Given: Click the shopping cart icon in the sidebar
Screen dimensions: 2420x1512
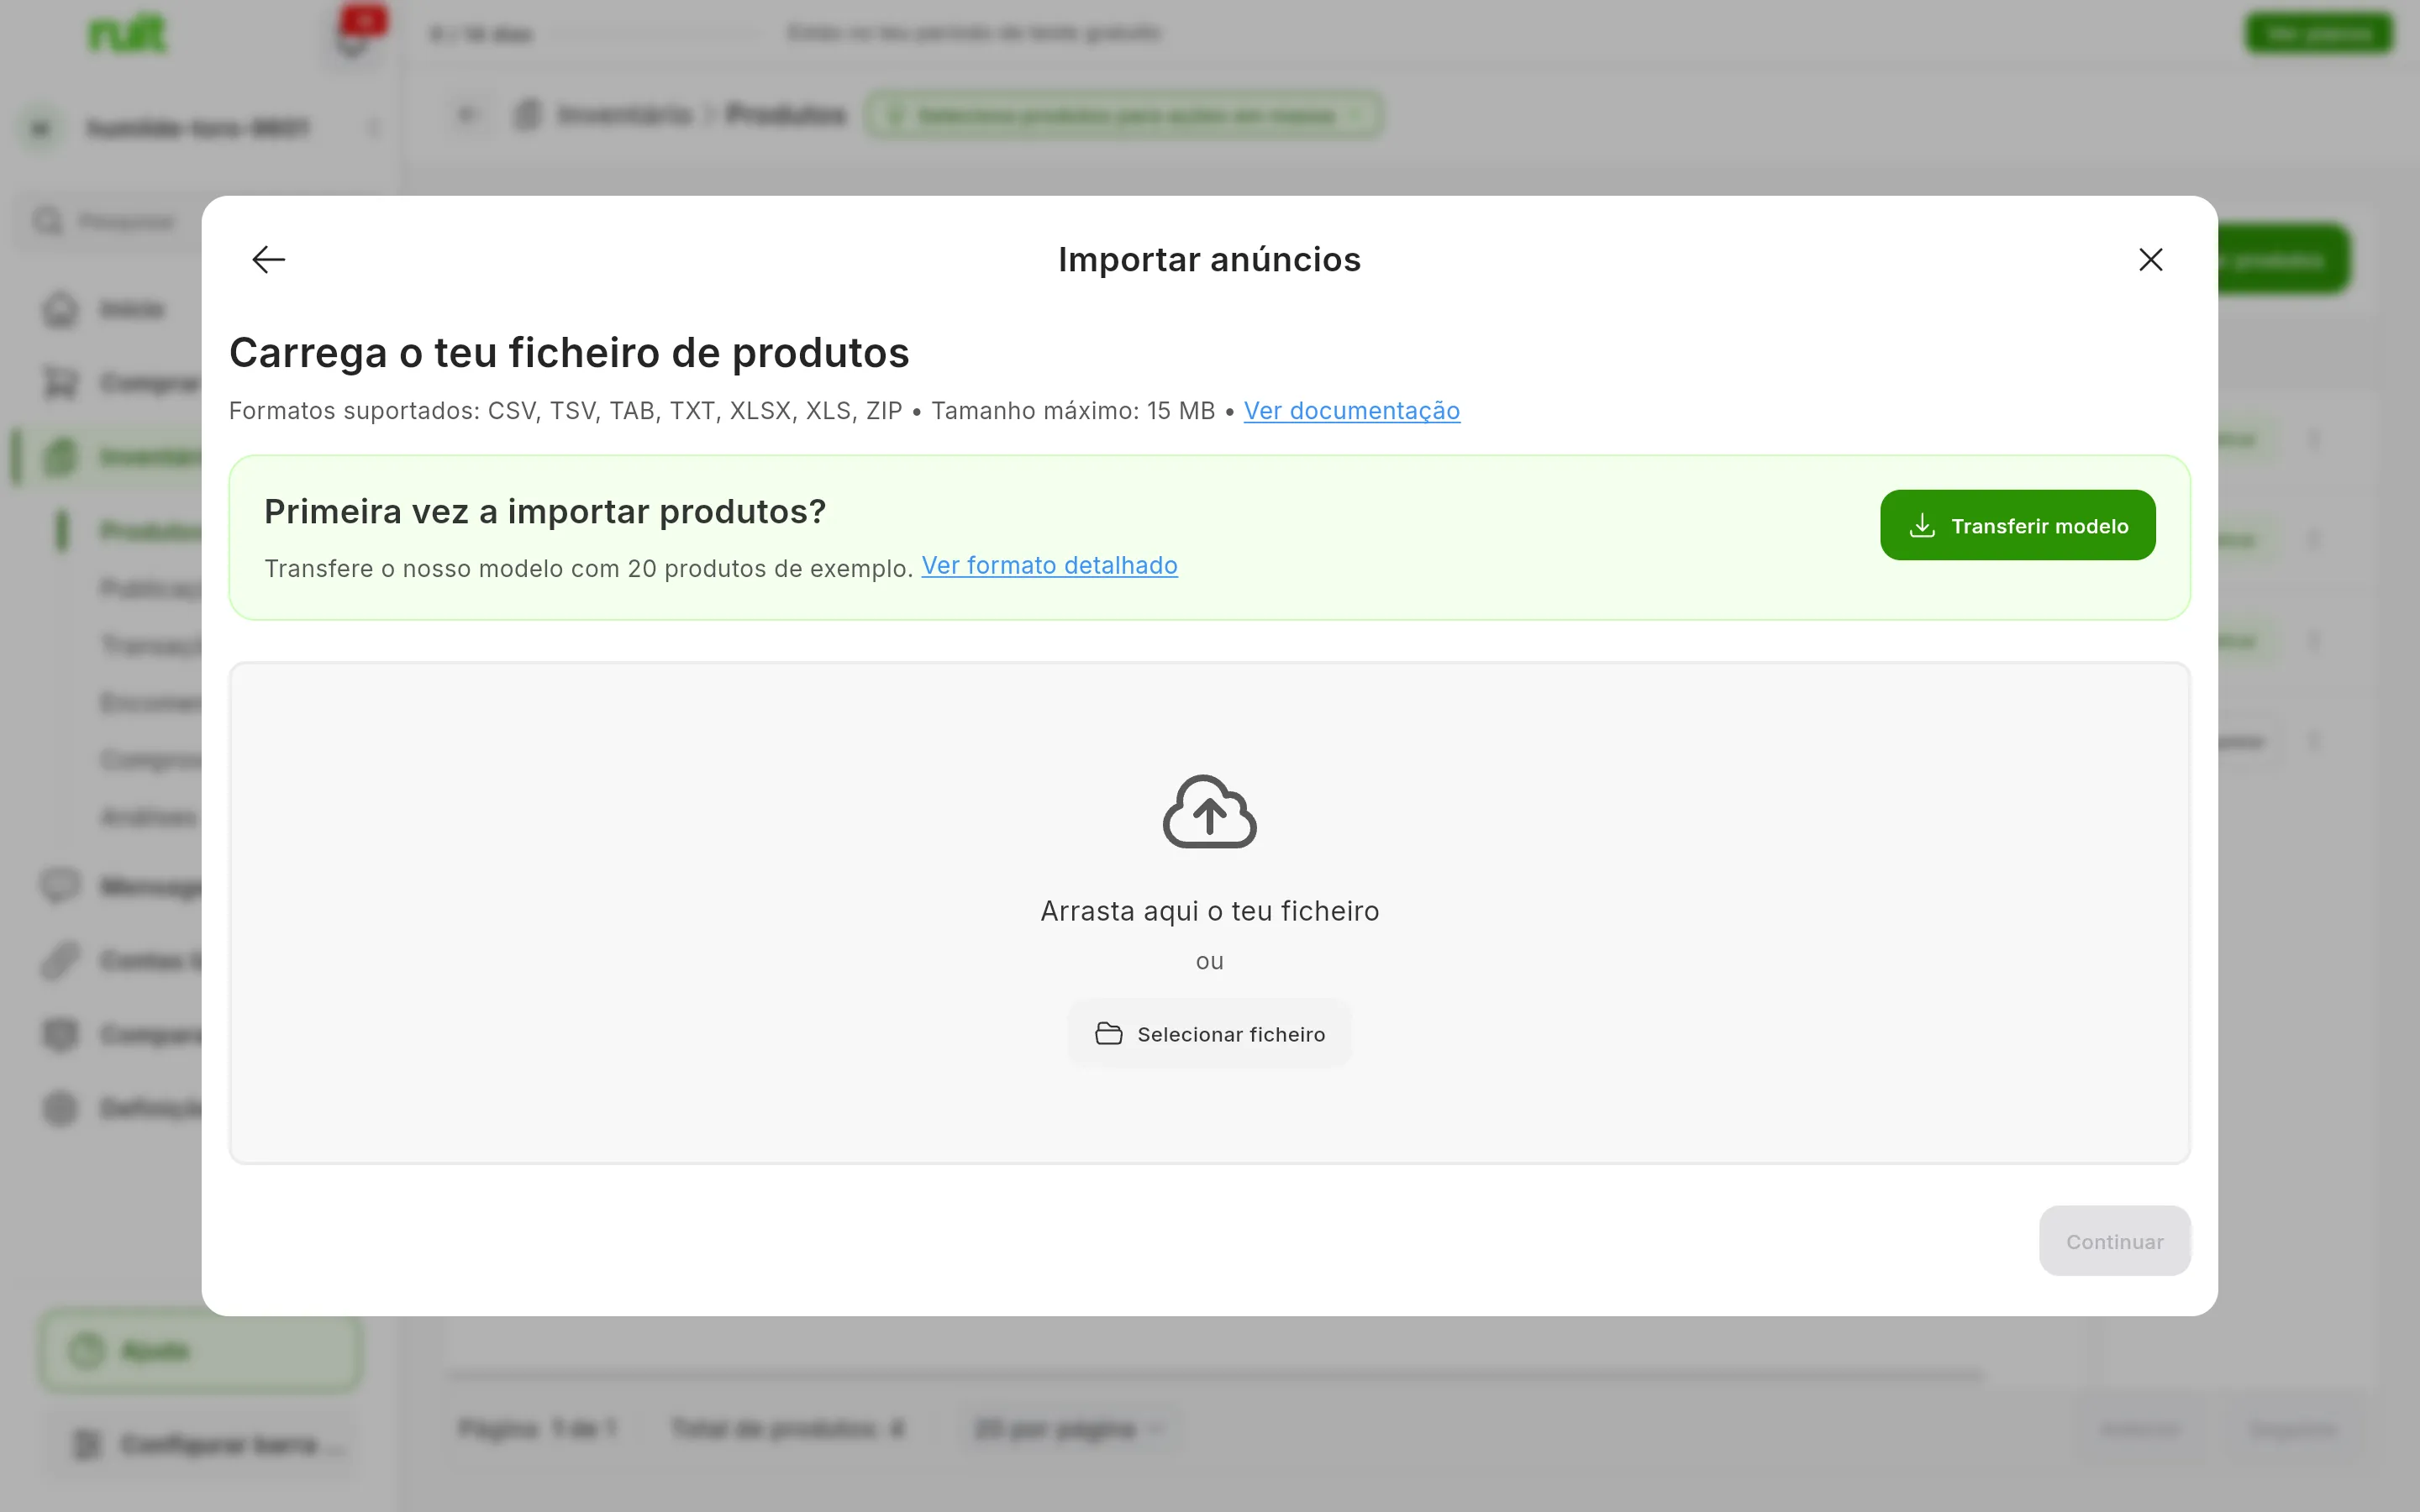Looking at the screenshot, I should (x=60, y=383).
